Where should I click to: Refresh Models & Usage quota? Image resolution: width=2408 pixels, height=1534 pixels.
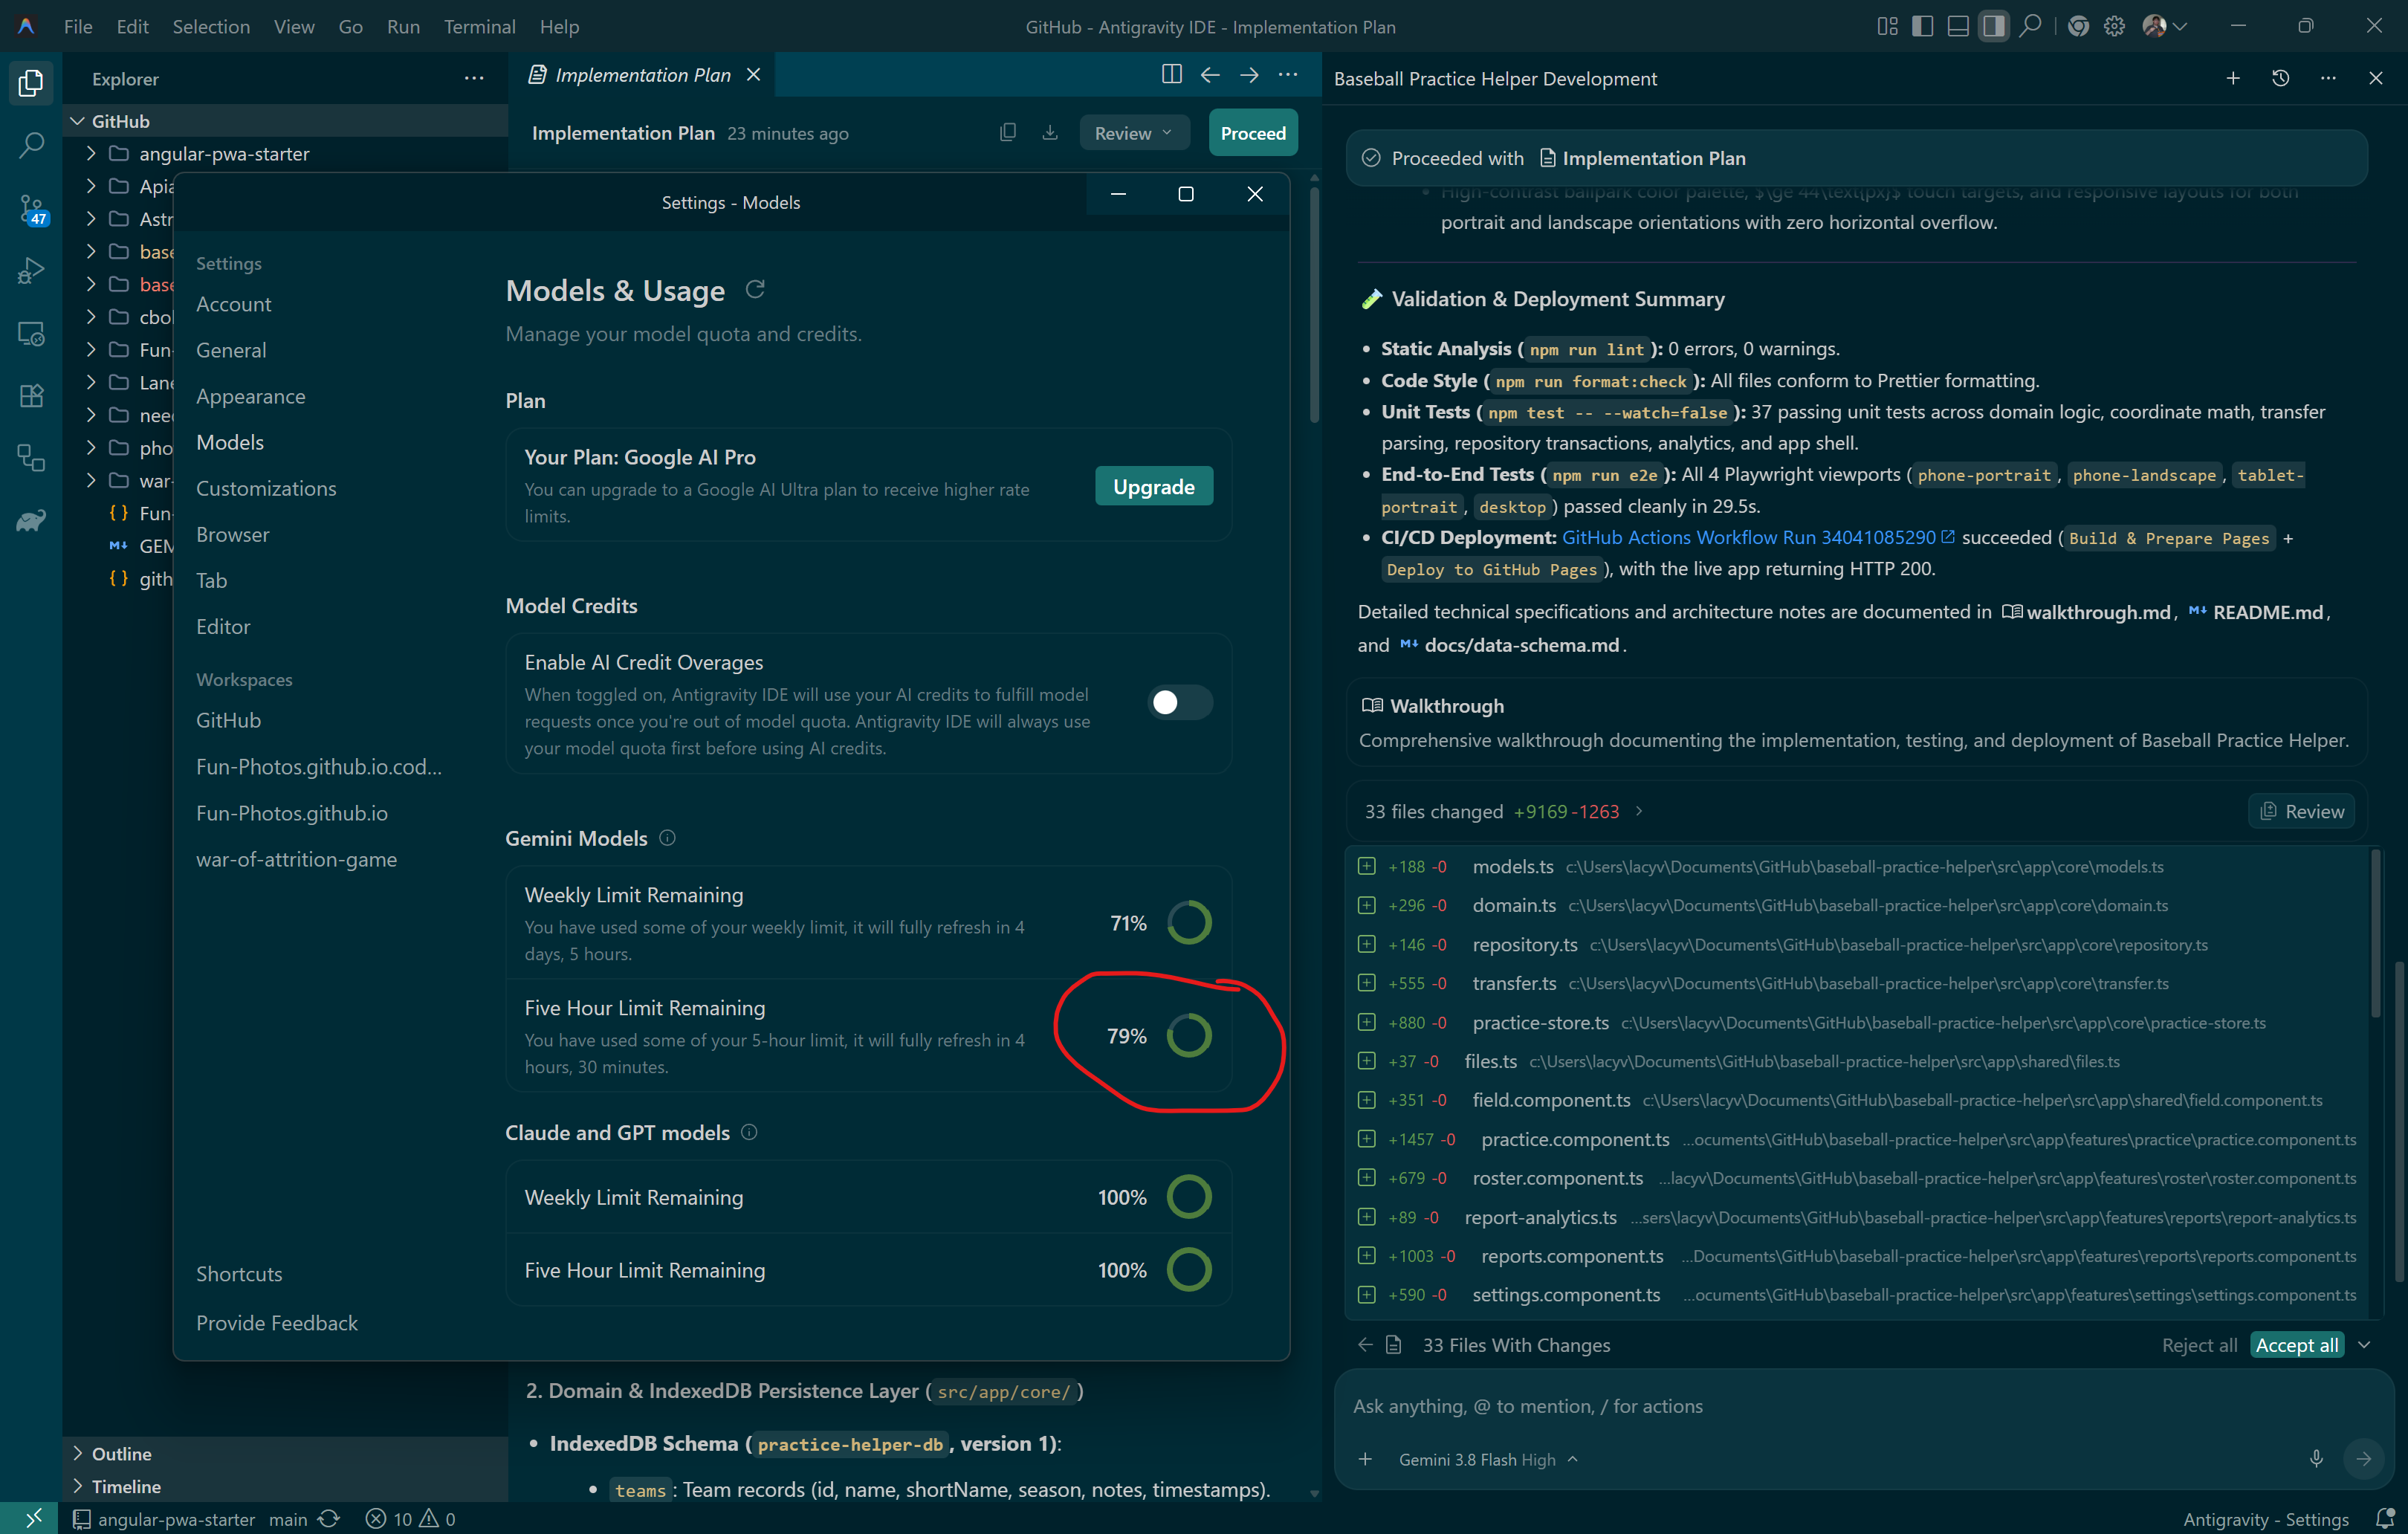click(755, 290)
